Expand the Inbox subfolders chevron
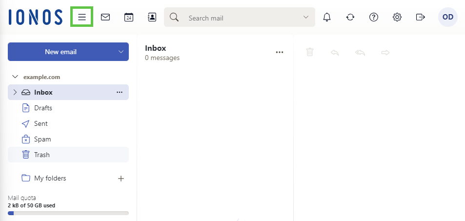465x221 pixels. pos(15,92)
